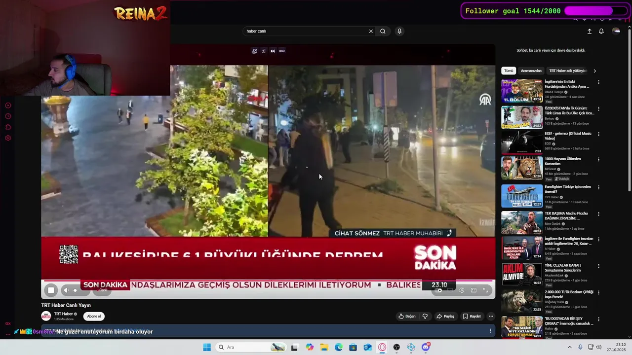The width and height of the screenshot is (632, 355).
Task: Open TRT Haber channel name link
Action: 64,314
